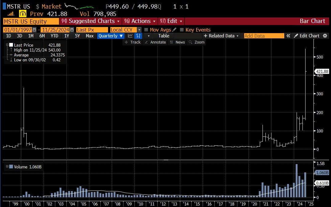Click the Add Data input field

coord(264,36)
